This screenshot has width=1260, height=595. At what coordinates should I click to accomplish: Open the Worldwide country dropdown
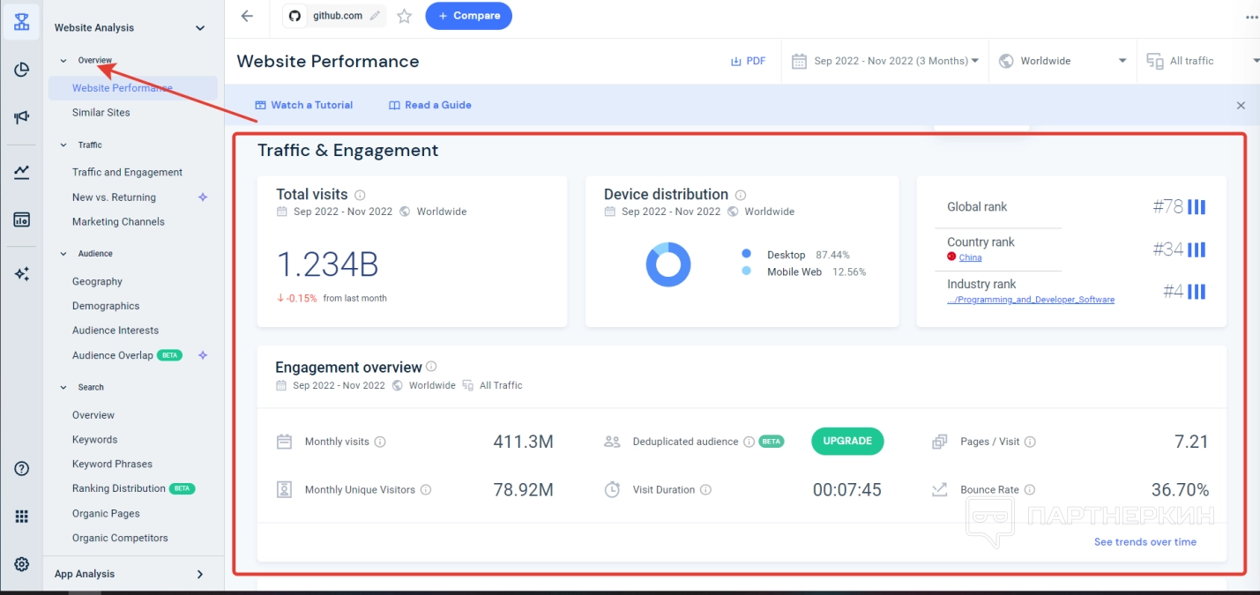(x=1062, y=61)
